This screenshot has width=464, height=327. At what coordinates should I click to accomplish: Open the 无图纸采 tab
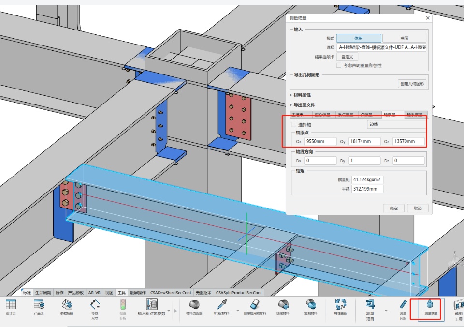(203, 292)
